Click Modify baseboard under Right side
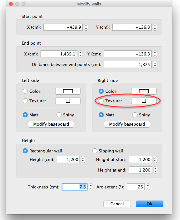Screen dimensions: 180x220 [127, 124]
